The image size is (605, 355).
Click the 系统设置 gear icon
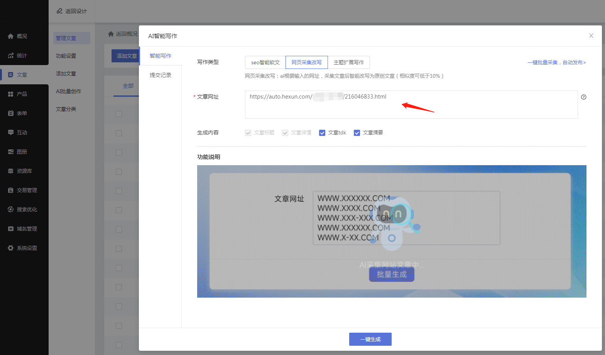pyautogui.click(x=11, y=248)
